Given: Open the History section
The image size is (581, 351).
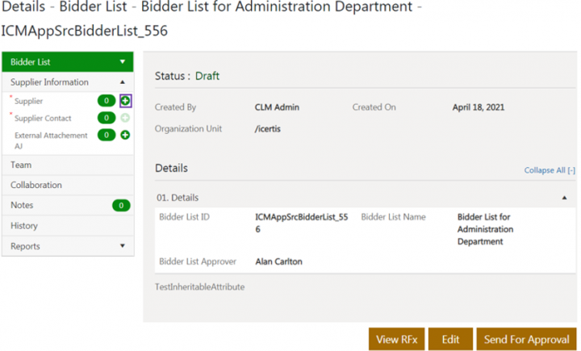Looking at the screenshot, I should 24,226.
